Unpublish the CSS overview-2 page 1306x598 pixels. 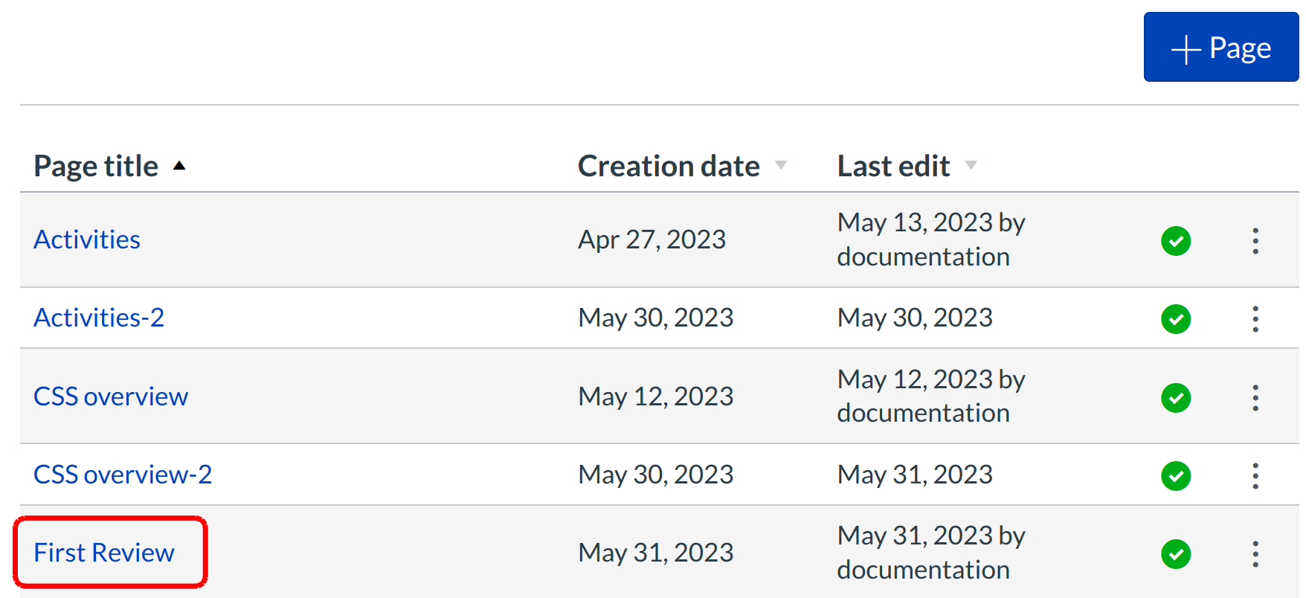[1176, 476]
